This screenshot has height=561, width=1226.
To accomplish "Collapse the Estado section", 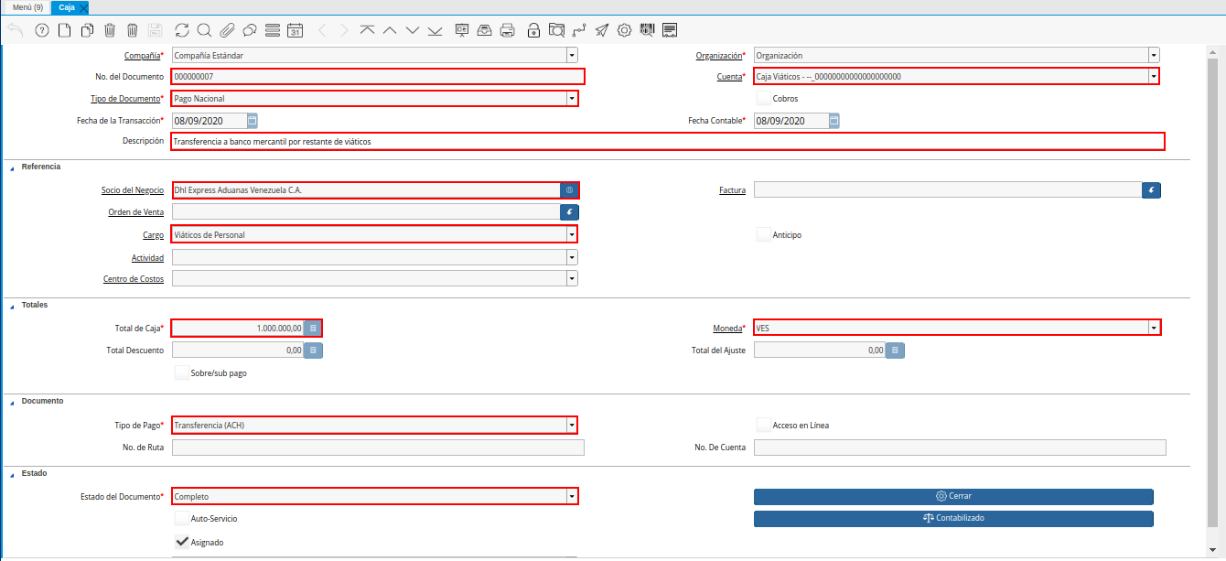I will point(12,474).
